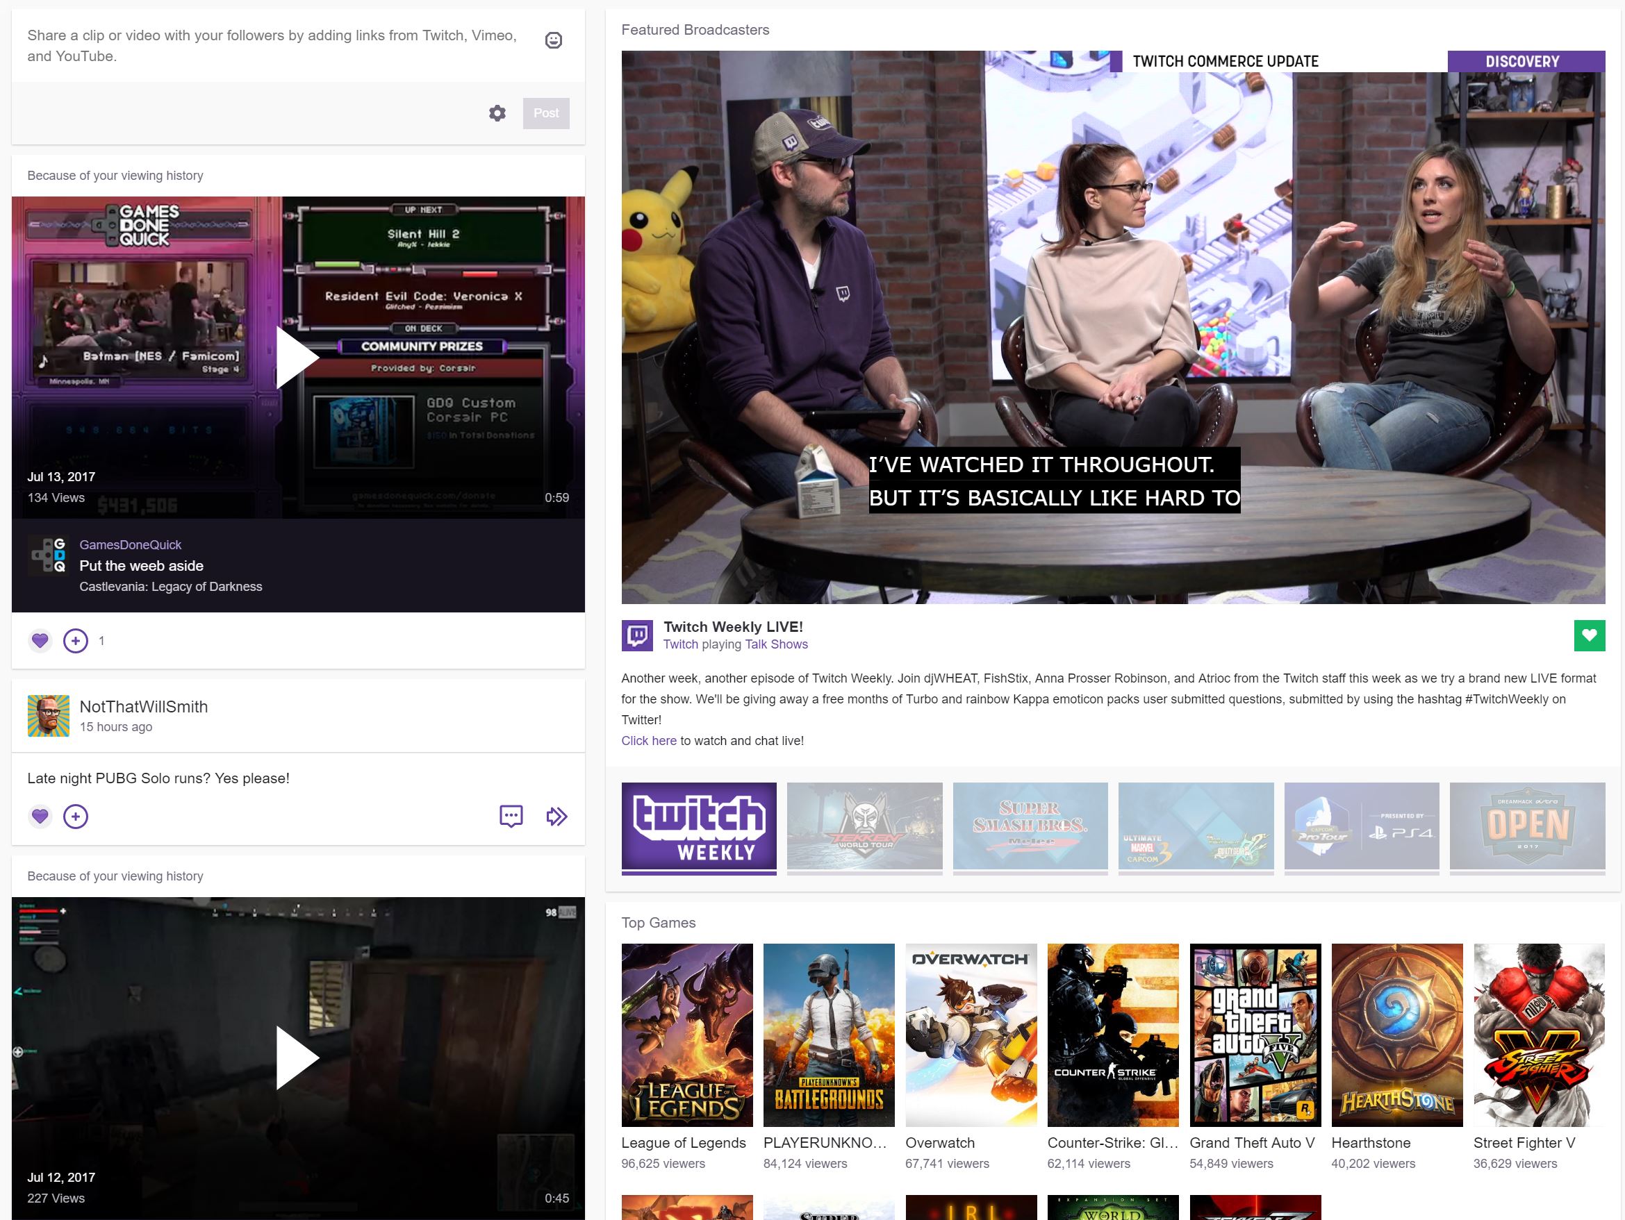1625x1220 pixels.
Task: Open League of Legends box art
Action: click(x=687, y=1035)
